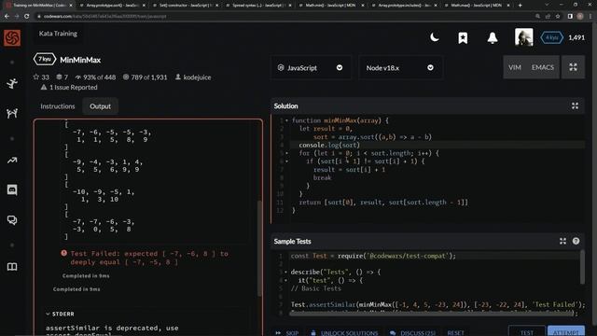Click the 4 kyu rank badge

[551, 37]
